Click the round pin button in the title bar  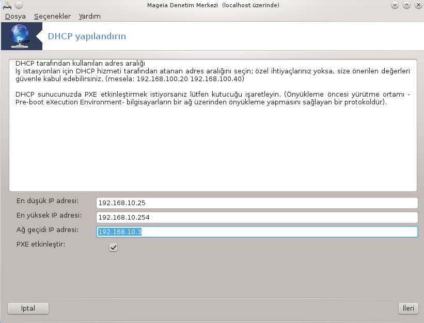click(19, 5)
